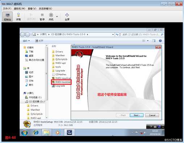
Task: Select the RHEV-Application file
Action: point(61,78)
